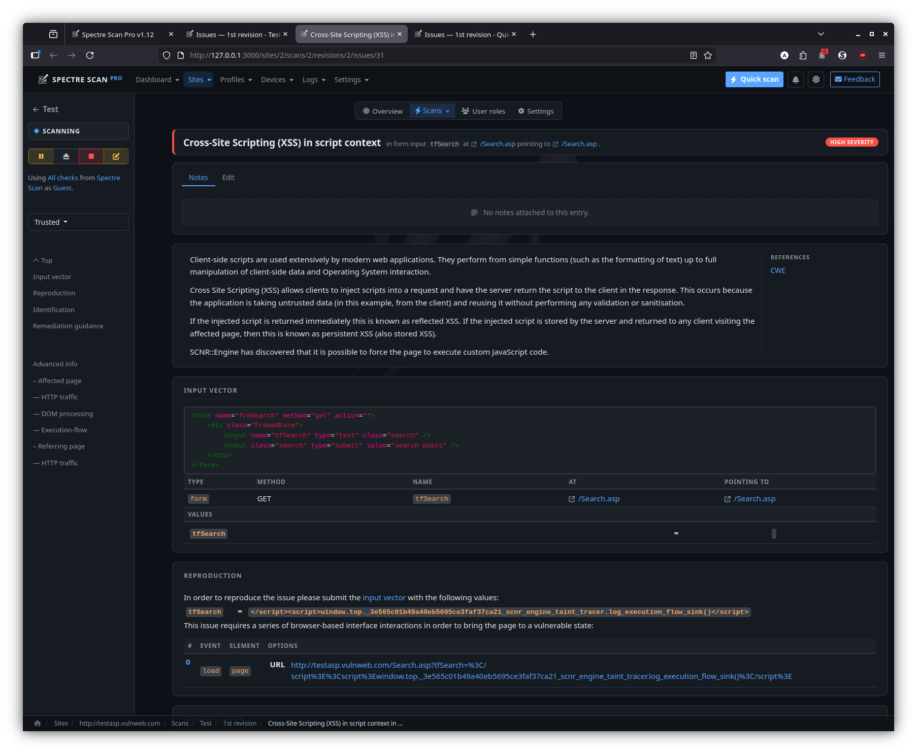Click the Spectre Scan Pro logo

tap(80, 79)
